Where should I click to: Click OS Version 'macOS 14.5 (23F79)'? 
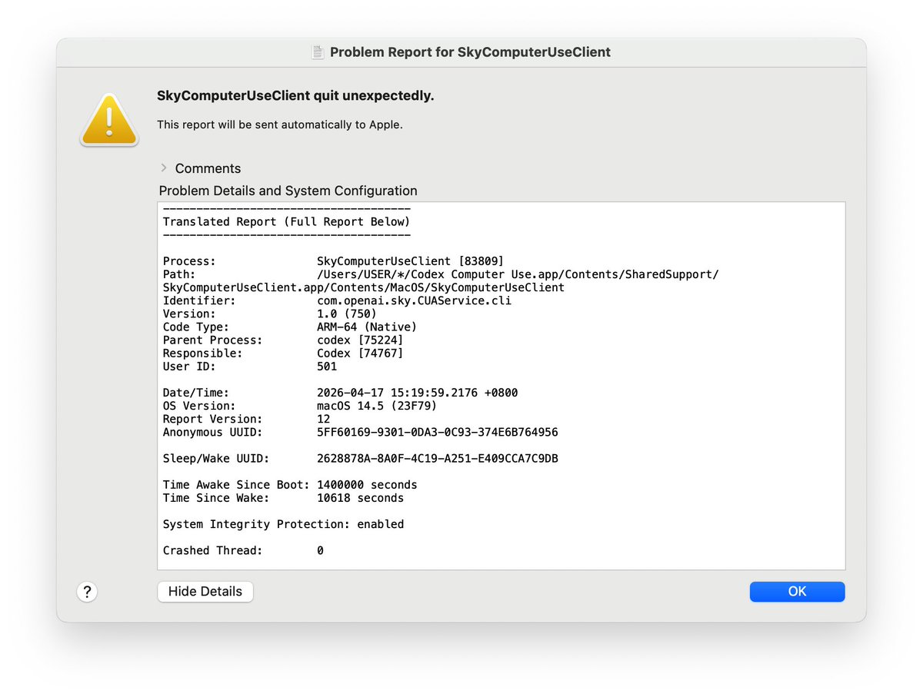pyautogui.click(x=377, y=406)
